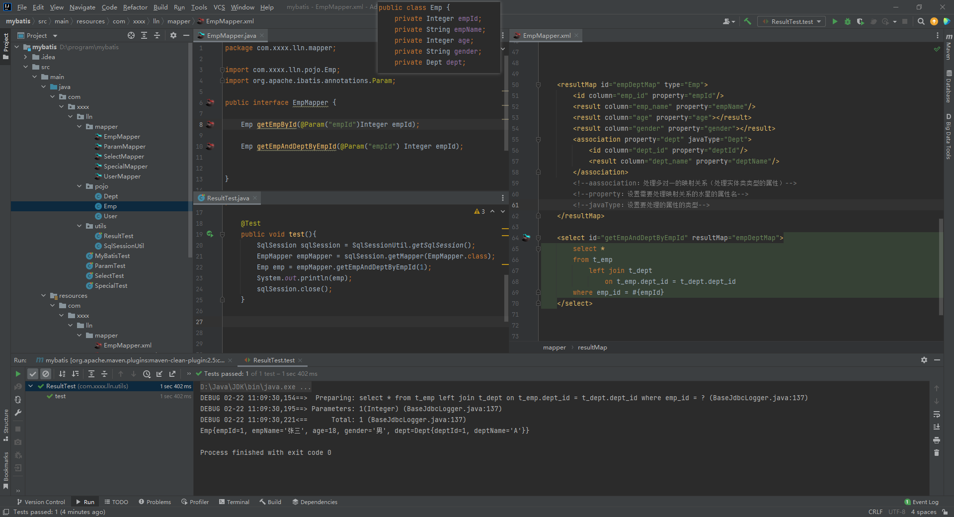Toggle Show Passed tests checkmark button
This screenshot has height=517, width=954.
(33, 374)
